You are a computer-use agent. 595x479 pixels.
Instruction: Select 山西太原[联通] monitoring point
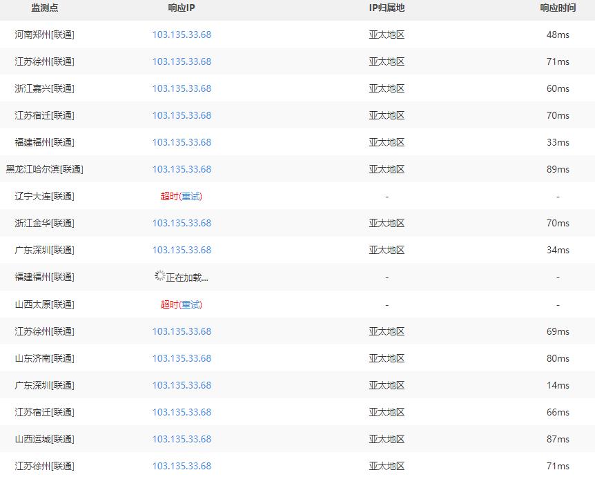point(45,304)
